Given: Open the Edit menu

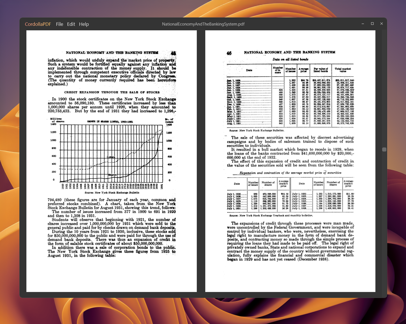Looking at the screenshot, I should click(71, 24).
